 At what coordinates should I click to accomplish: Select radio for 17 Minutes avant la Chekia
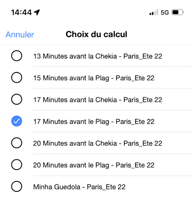[x=17, y=99]
